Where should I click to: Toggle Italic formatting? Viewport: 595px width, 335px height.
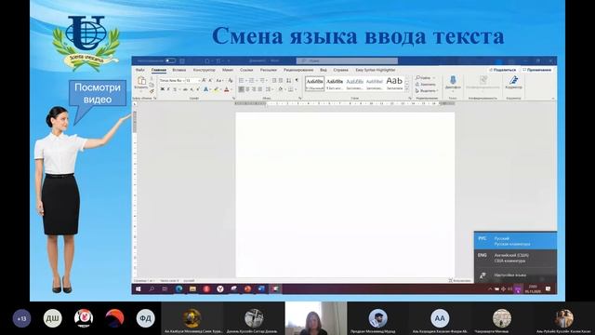coord(168,89)
